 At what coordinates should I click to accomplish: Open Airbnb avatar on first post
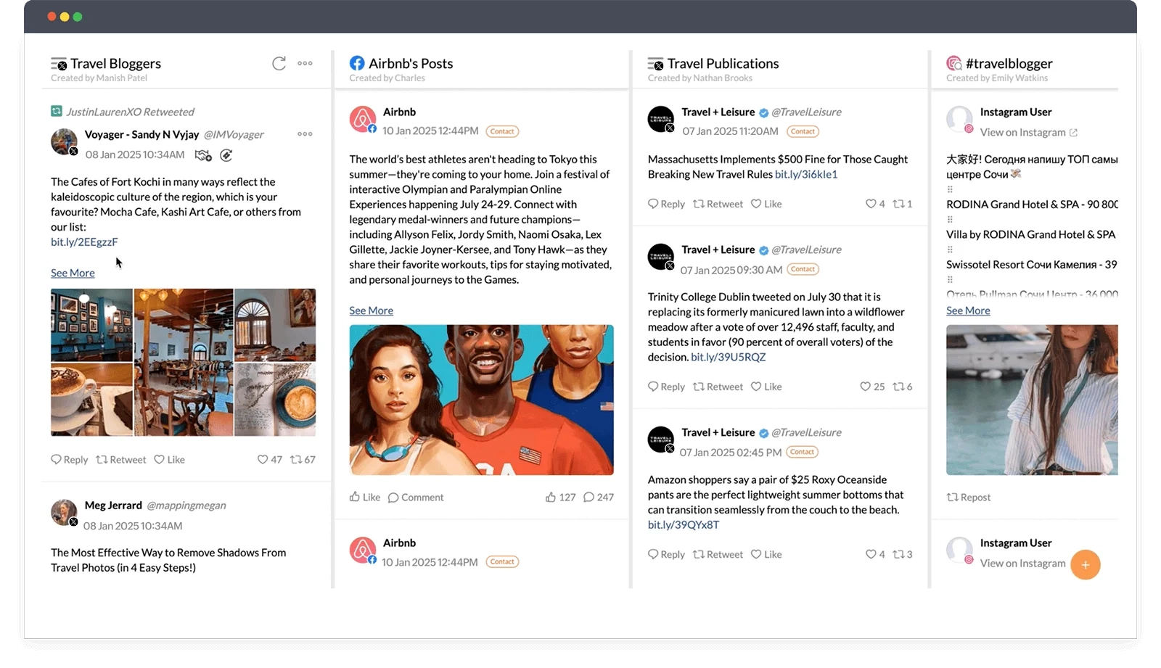[363, 120]
